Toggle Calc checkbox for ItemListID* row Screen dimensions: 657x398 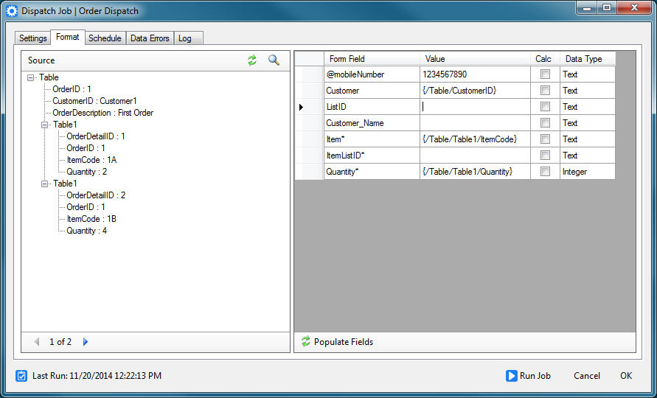pyautogui.click(x=545, y=156)
